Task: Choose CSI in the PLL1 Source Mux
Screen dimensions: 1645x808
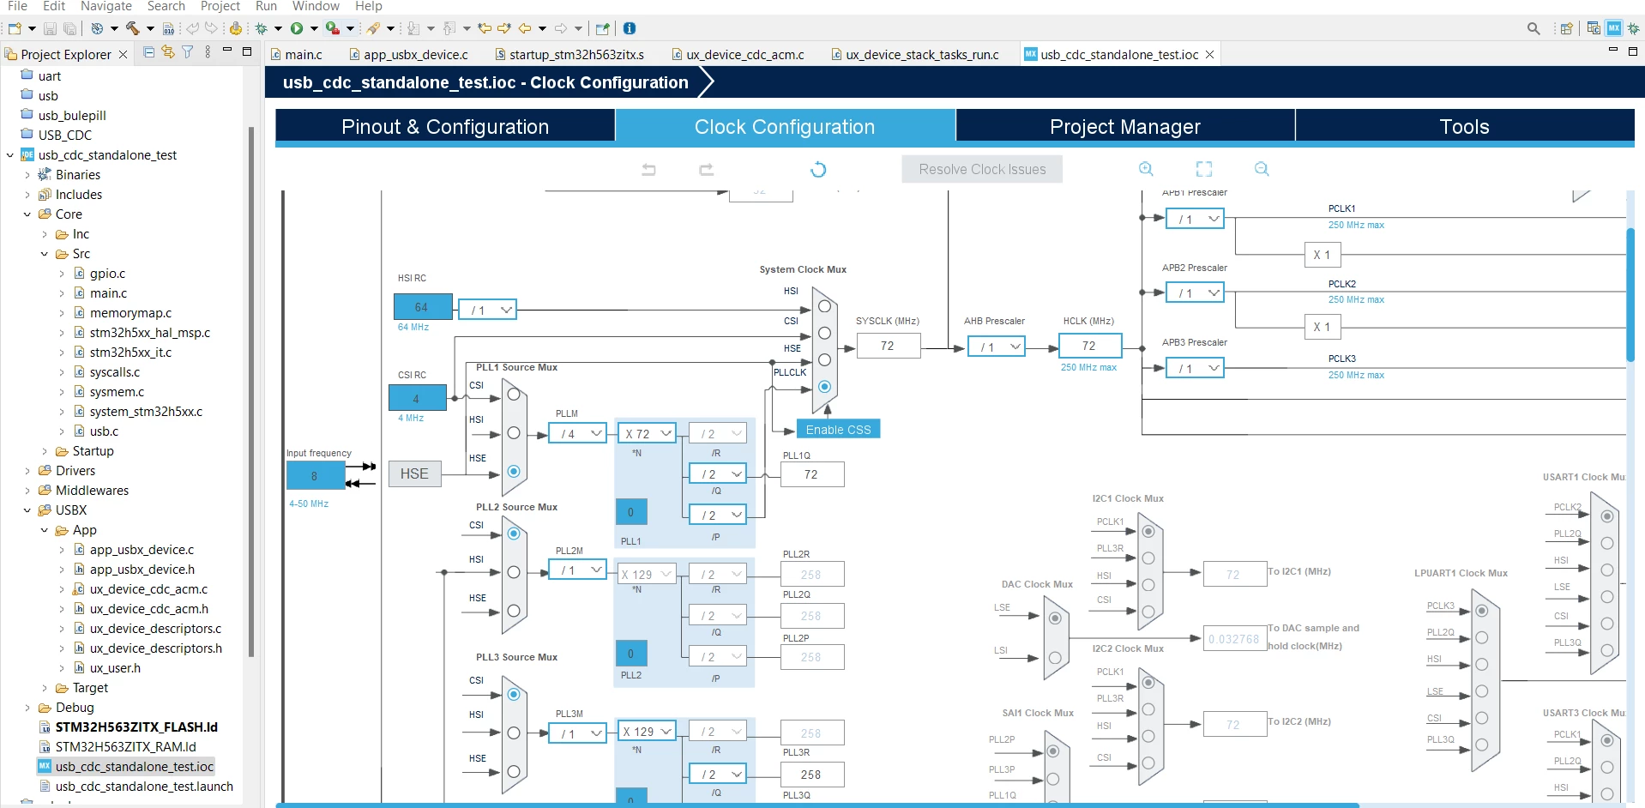Action: coord(514,394)
